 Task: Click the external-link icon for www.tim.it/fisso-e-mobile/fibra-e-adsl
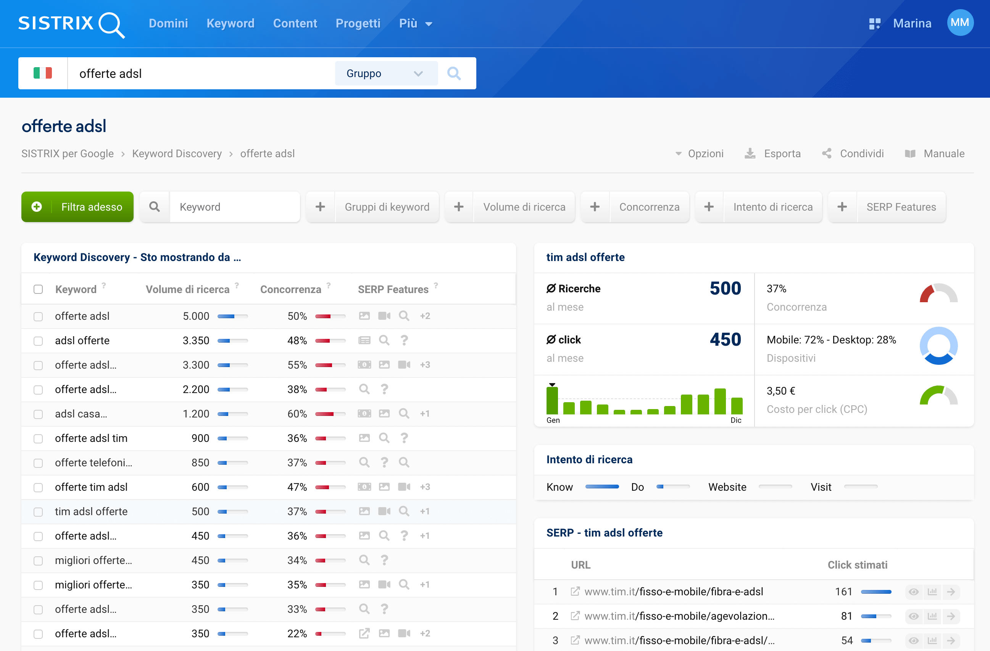pos(575,591)
